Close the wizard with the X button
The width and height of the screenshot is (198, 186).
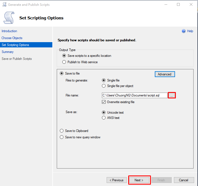point(191,5)
